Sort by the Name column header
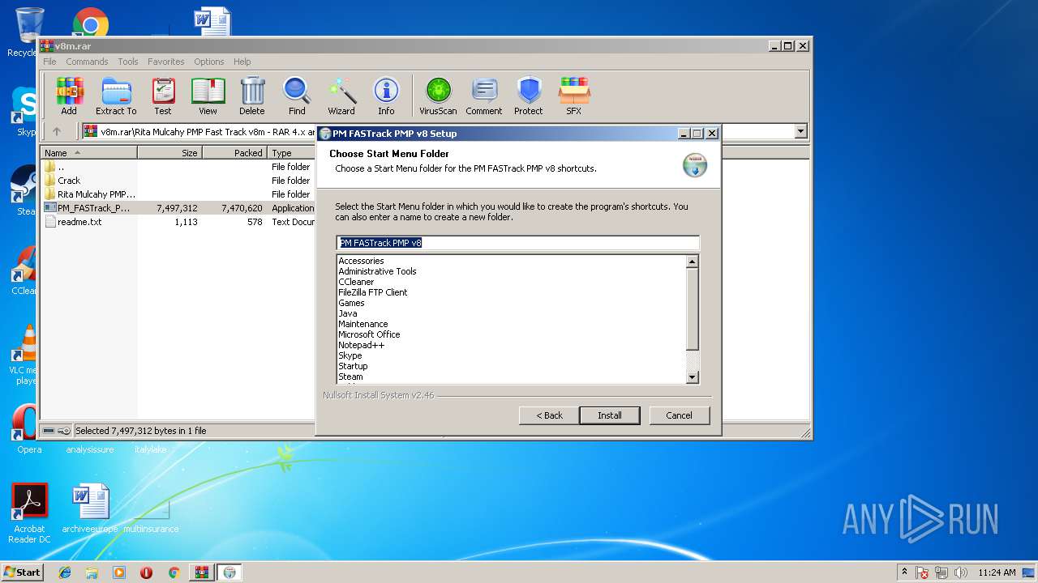1038x583 pixels. click(x=89, y=153)
